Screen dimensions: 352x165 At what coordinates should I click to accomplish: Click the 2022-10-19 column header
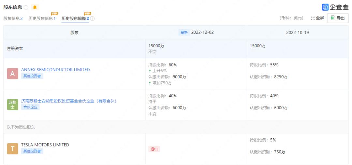pos(298,33)
